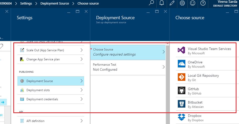
Task: Expand Scale Out (App Service Plan)
Action: [51, 50]
